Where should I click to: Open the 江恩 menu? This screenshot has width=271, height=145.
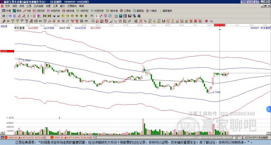point(29,6)
